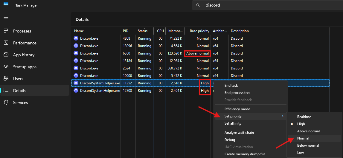The height and width of the screenshot is (158, 343).
Task: Expand the Set priority submenu arrow
Action: (283, 116)
